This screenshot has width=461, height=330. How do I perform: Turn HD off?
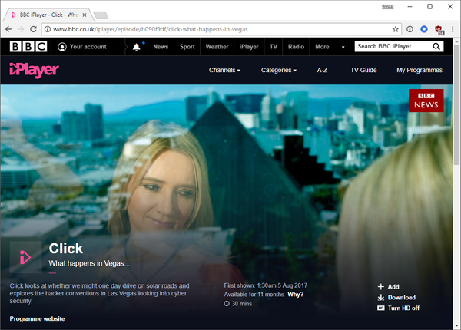pos(399,308)
